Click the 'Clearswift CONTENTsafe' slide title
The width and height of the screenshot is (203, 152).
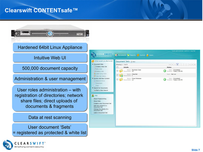tap(41, 10)
